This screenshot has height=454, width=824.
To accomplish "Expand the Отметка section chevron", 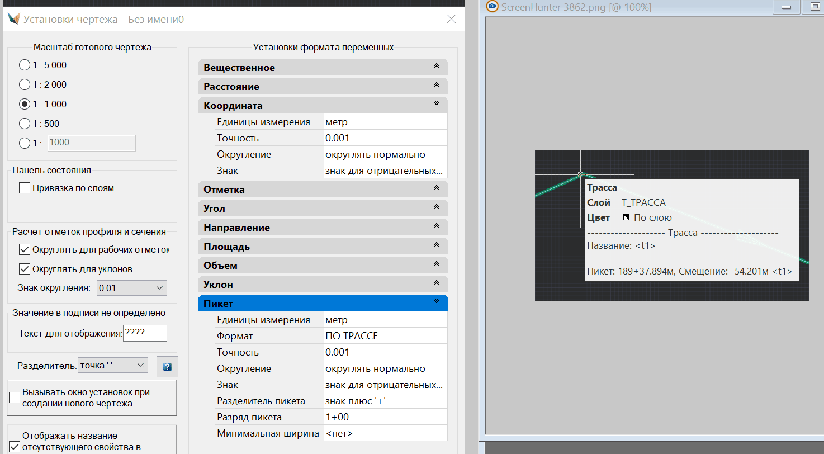I will [437, 189].
